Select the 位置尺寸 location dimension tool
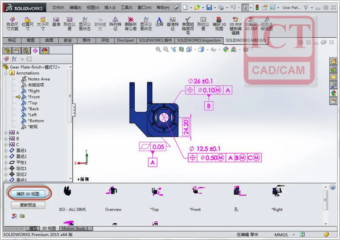Viewport: 340px width, 240px height. point(27,24)
